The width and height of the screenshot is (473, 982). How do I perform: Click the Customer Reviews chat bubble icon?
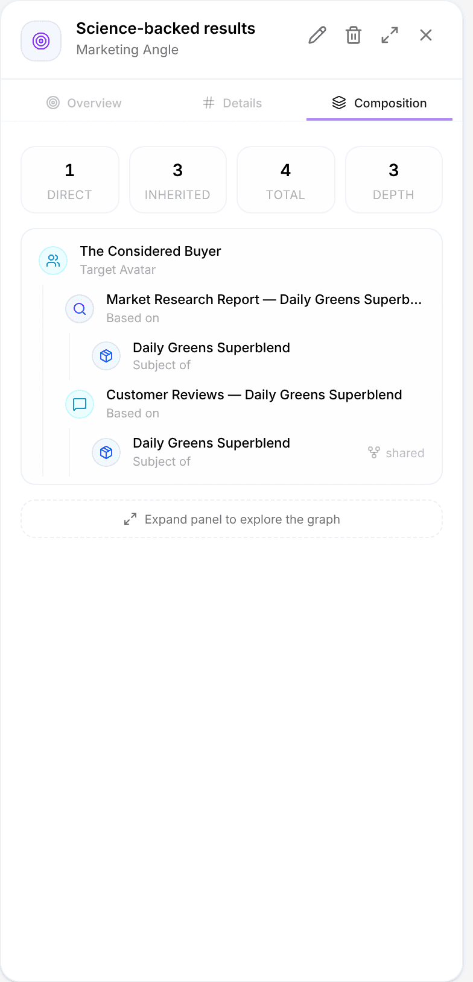(x=80, y=404)
